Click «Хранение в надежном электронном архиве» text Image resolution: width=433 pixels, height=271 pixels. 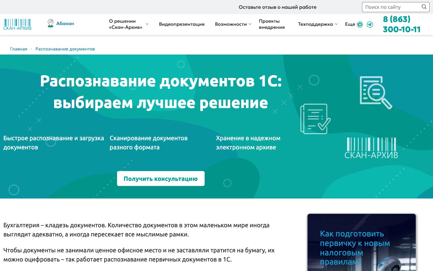click(248, 143)
